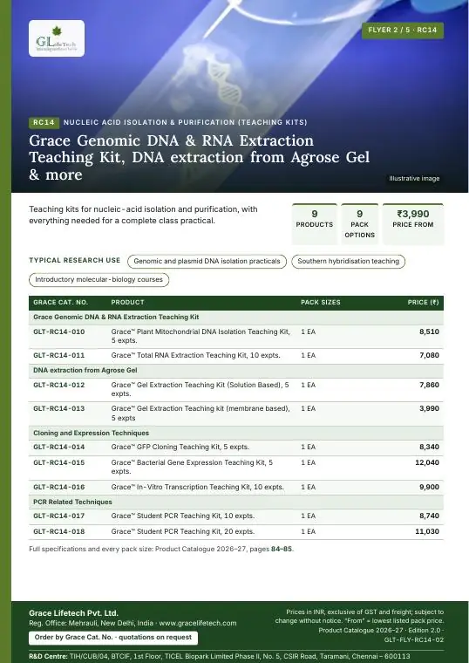Click the '9 PRODUCTS' stat card
The height and width of the screenshot is (663, 469).
click(x=315, y=224)
